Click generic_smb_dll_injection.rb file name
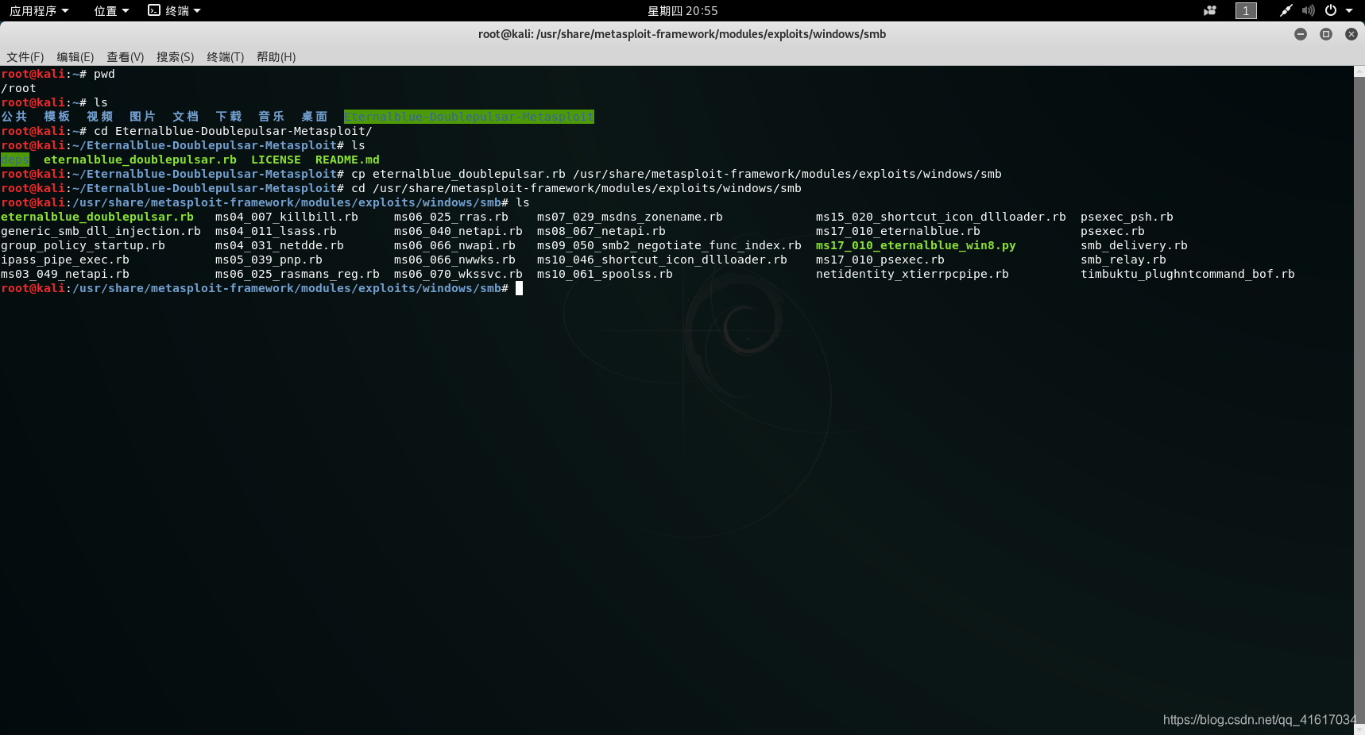 [101, 231]
